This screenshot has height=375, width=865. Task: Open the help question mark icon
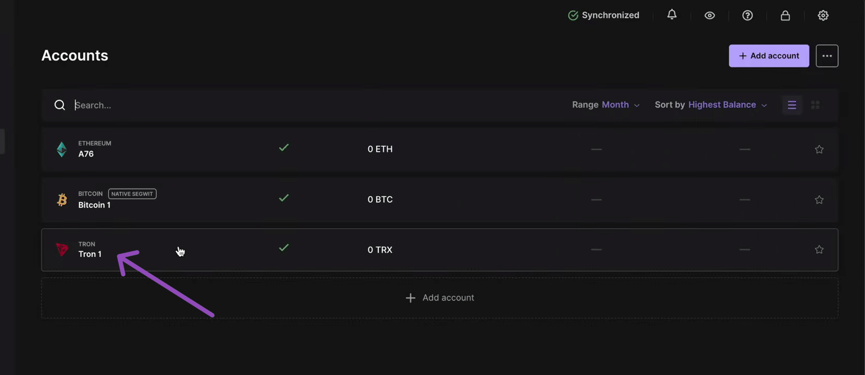coord(747,16)
